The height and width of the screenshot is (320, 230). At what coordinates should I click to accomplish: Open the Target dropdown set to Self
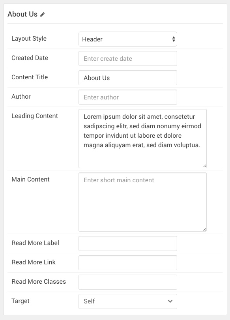point(128,301)
